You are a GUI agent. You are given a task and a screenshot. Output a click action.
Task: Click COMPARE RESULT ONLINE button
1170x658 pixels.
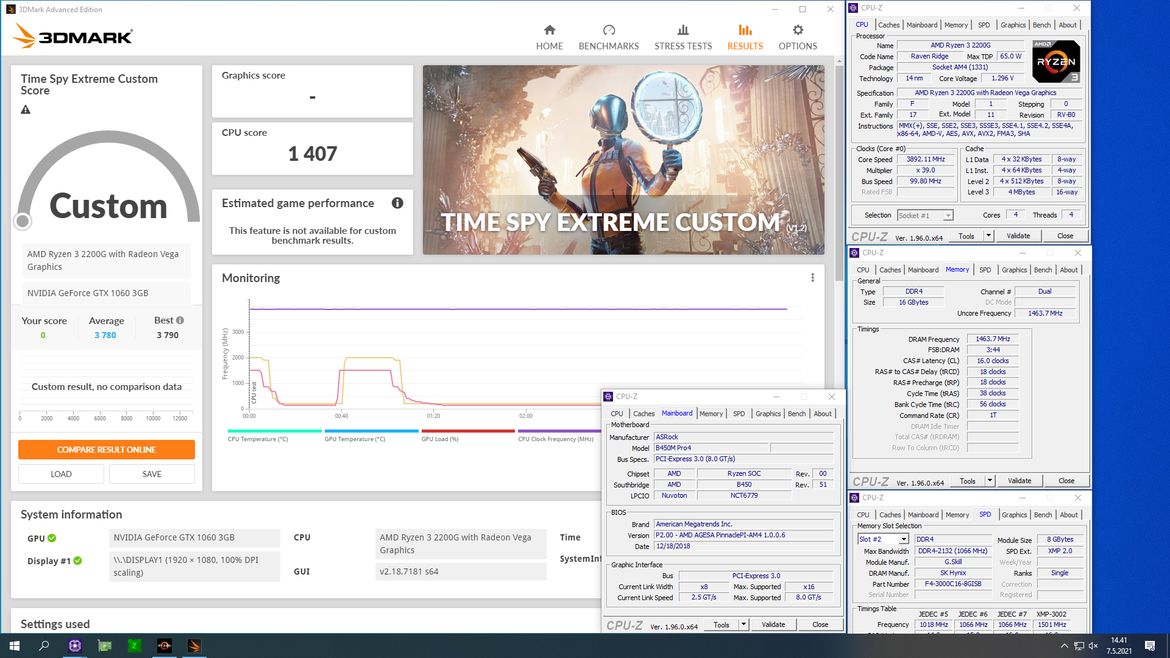(x=107, y=450)
